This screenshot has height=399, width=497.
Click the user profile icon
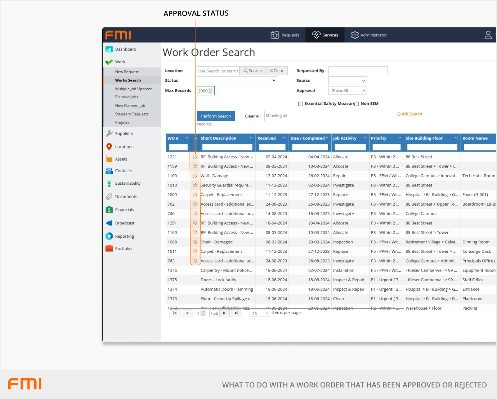click(x=488, y=35)
